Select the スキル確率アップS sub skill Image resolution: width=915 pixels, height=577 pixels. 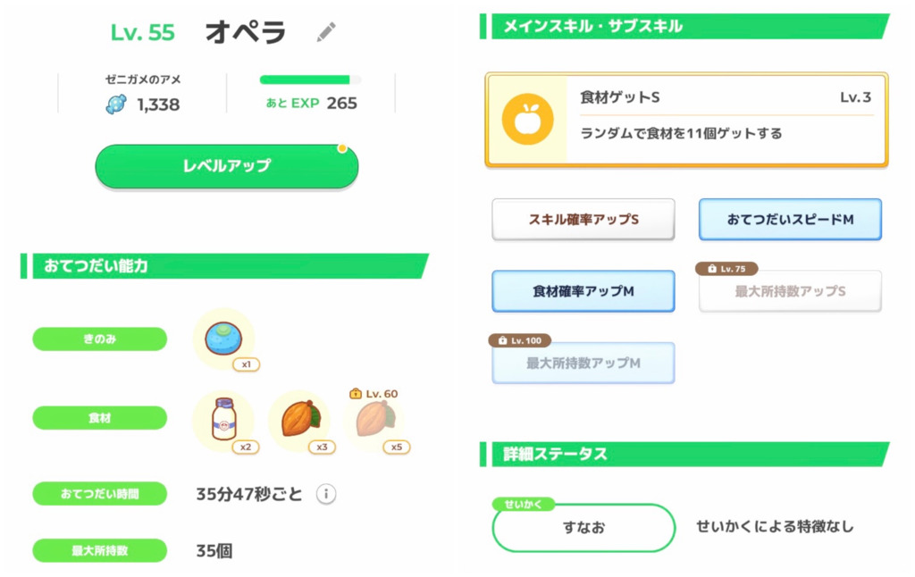click(x=583, y=219)
